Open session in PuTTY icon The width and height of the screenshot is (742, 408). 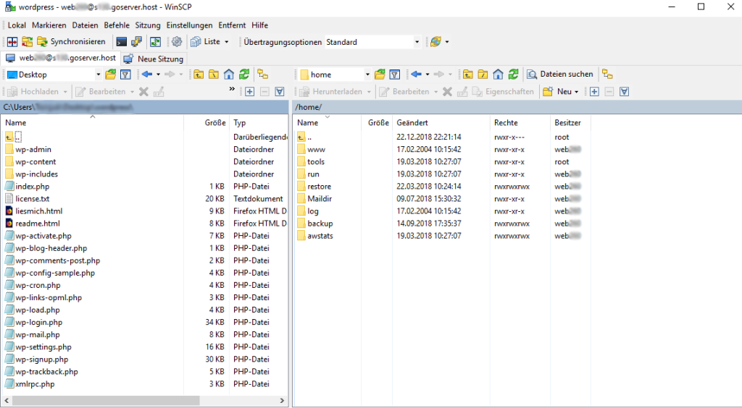click(136, 42)
